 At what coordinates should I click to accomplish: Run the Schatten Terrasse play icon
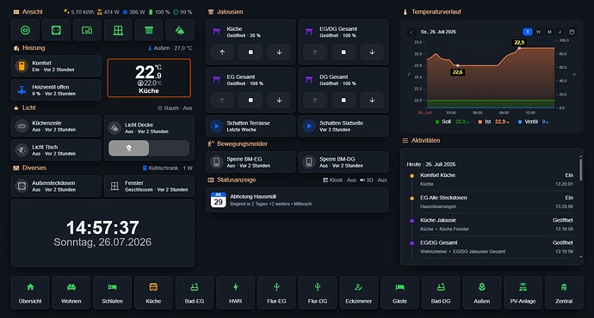pyautogui.click(x=216, y=126)
